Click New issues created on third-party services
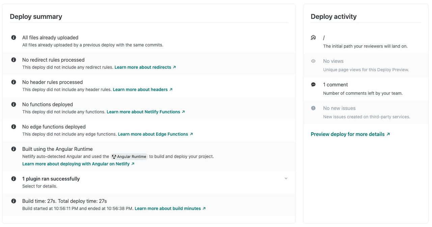 click(367, 117)
